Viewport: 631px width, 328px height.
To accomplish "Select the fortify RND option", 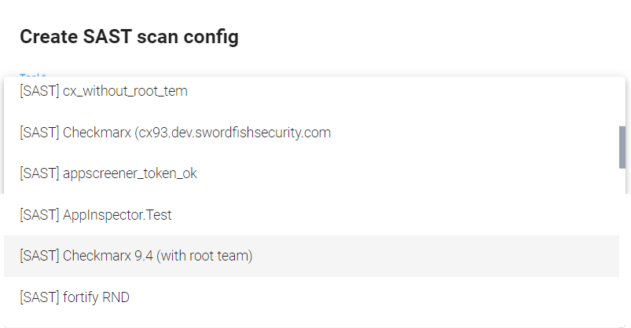I will pyautogui.click(x=75, y=297).
